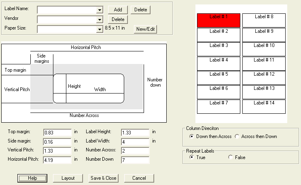Click Save & Close
The width and height of the screenshot is (301, 185).
click(x=103, y=178)
